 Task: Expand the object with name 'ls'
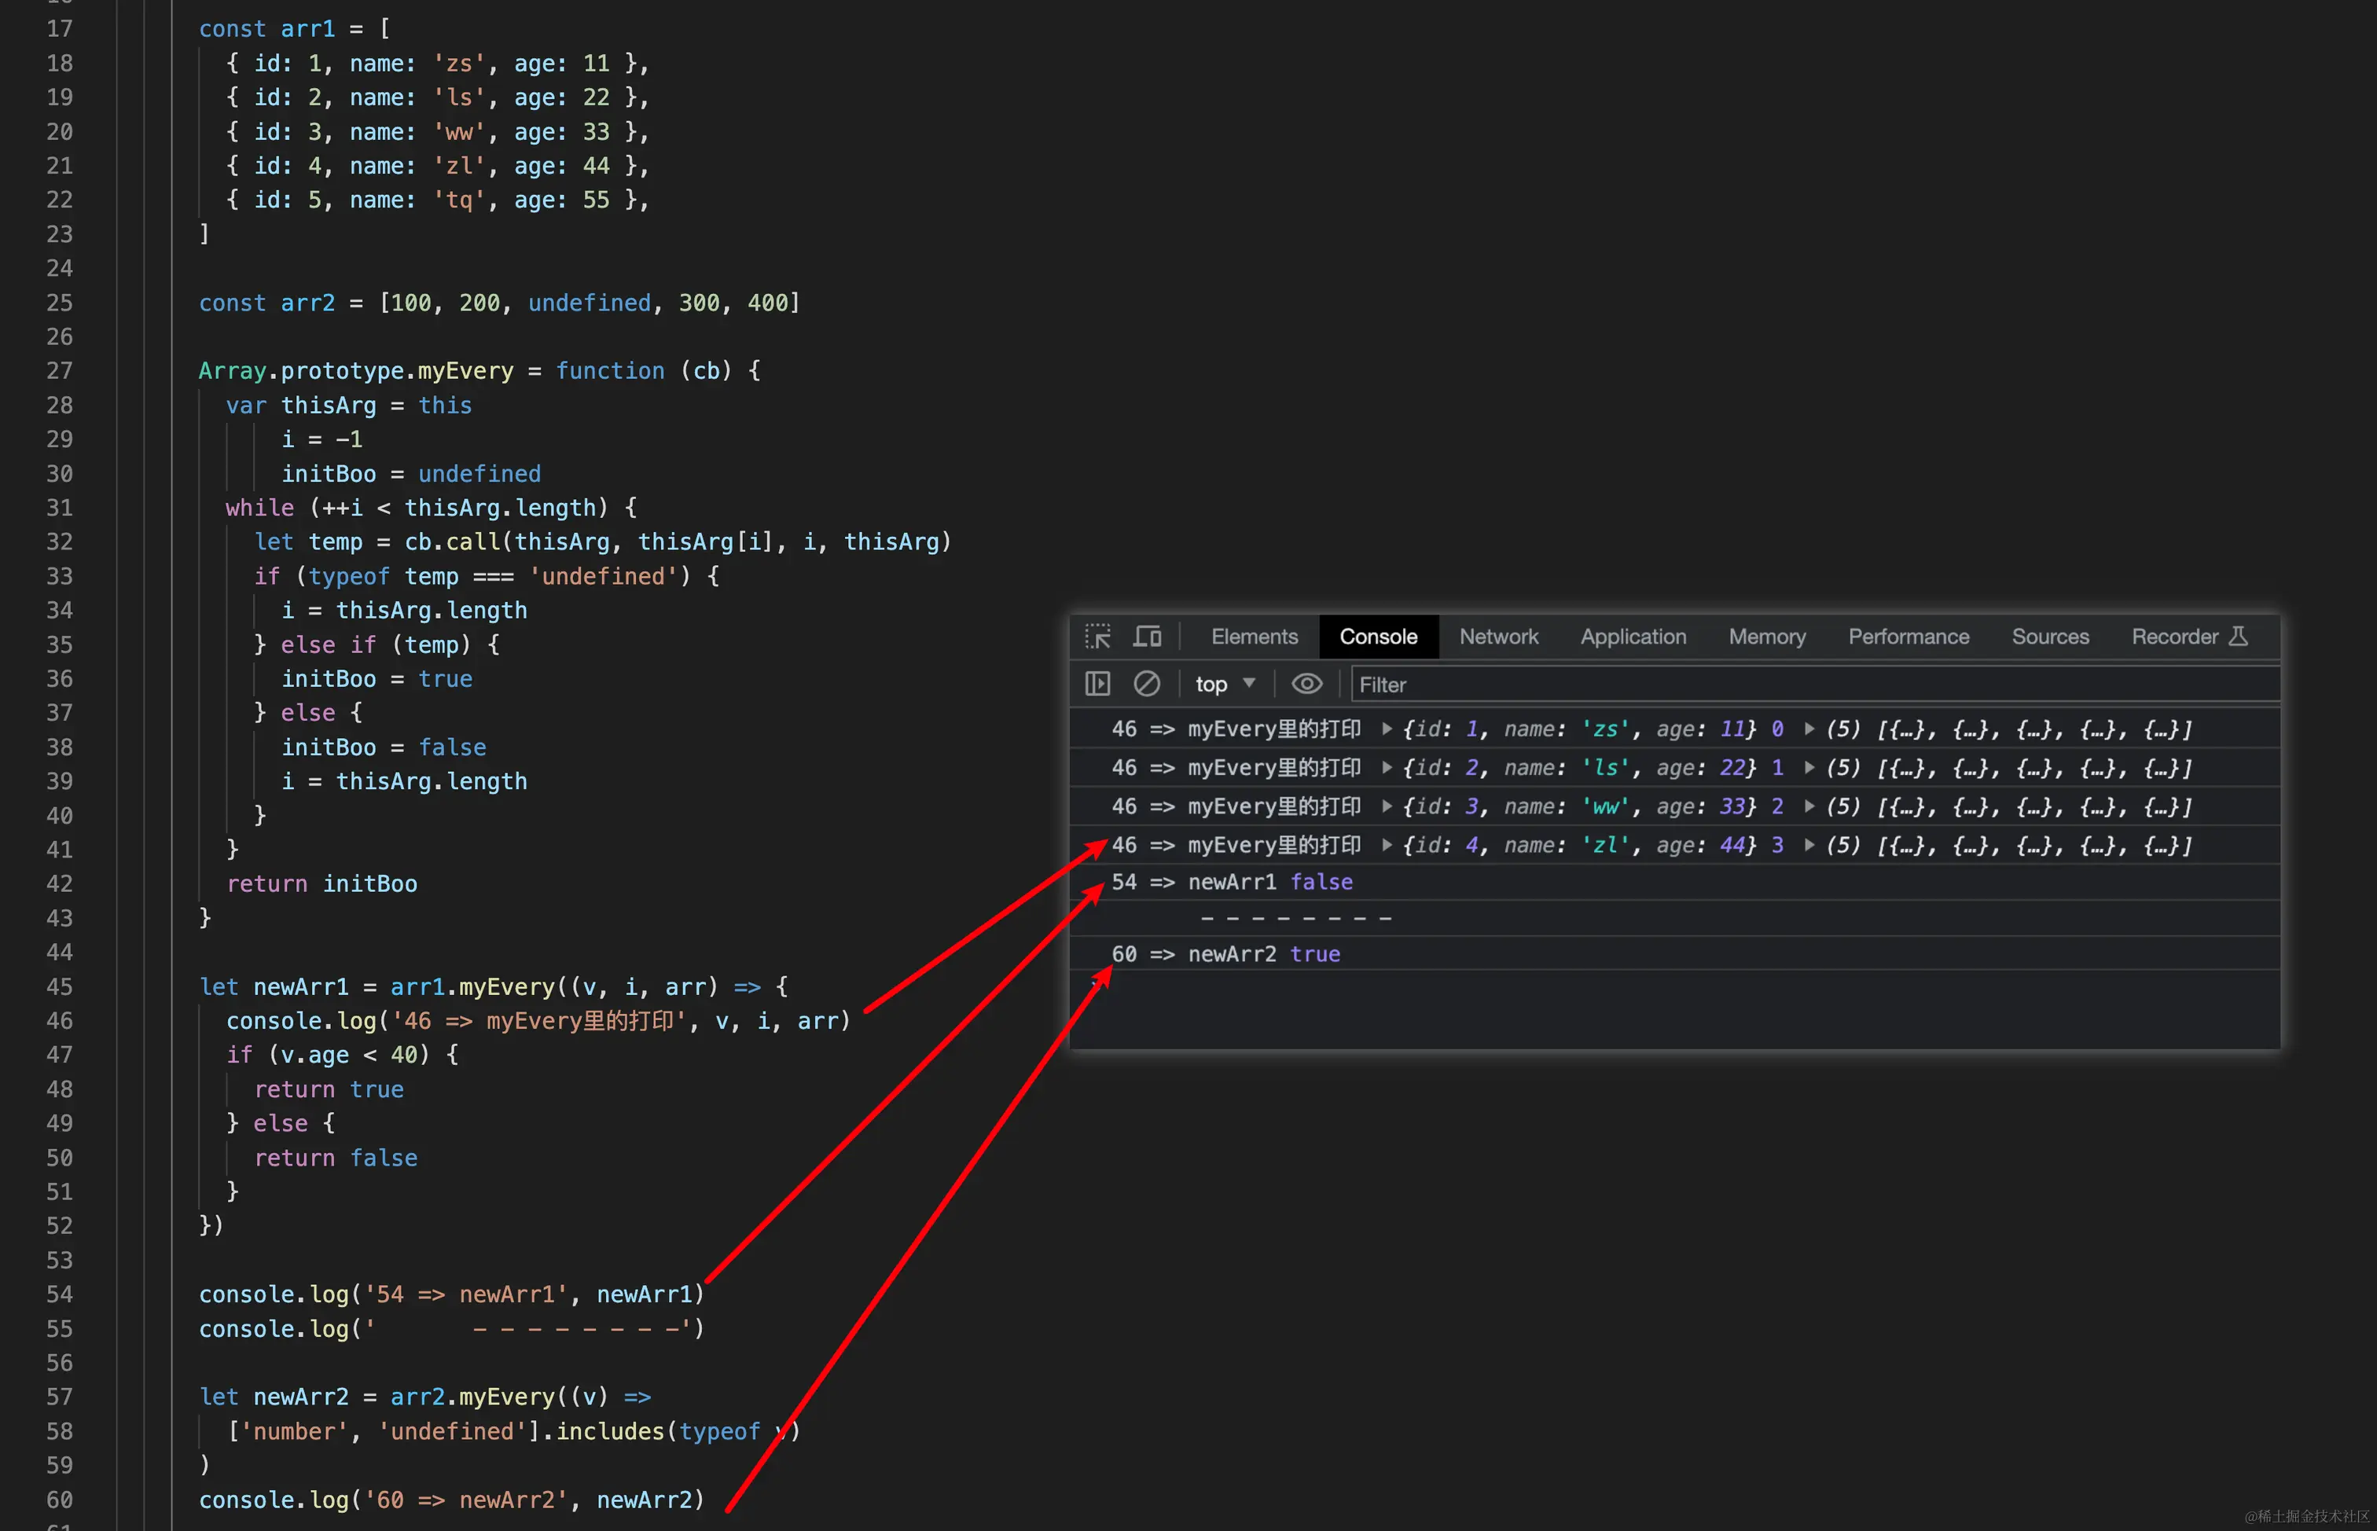point(1387,769)
